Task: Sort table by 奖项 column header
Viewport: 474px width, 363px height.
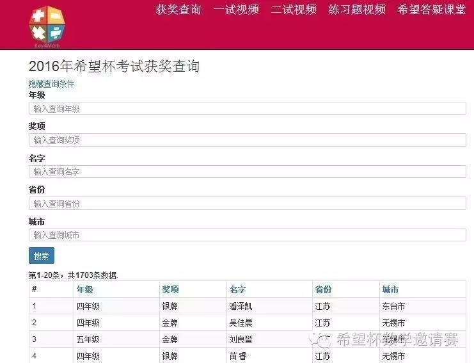Action: click(171, 289)
